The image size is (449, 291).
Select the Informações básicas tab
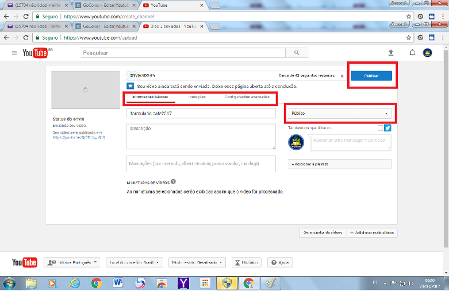coord(150,97)
